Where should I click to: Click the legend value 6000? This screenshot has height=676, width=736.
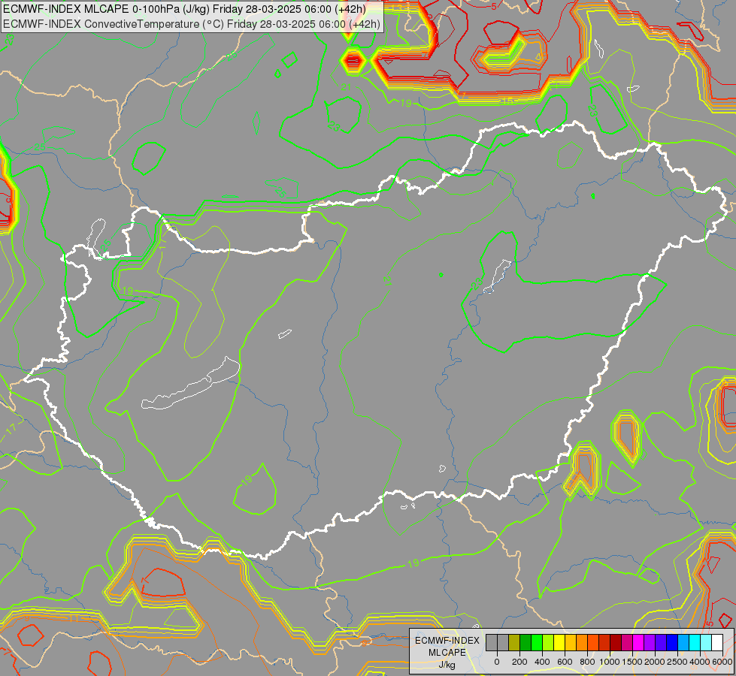pos(722,662)
